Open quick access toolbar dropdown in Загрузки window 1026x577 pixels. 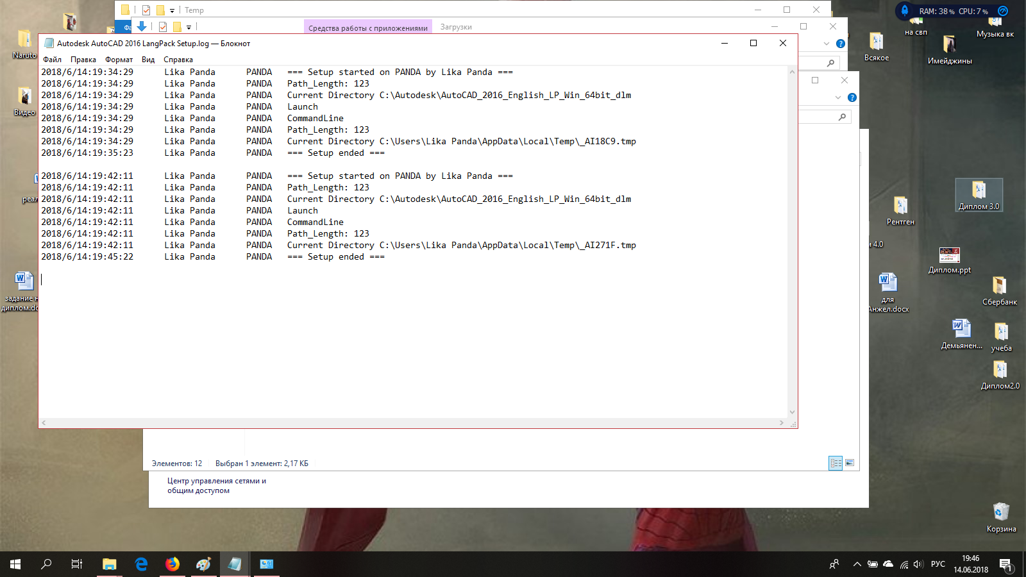[x=189, y=28]
